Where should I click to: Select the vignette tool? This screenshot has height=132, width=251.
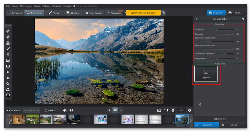[8, 66]
